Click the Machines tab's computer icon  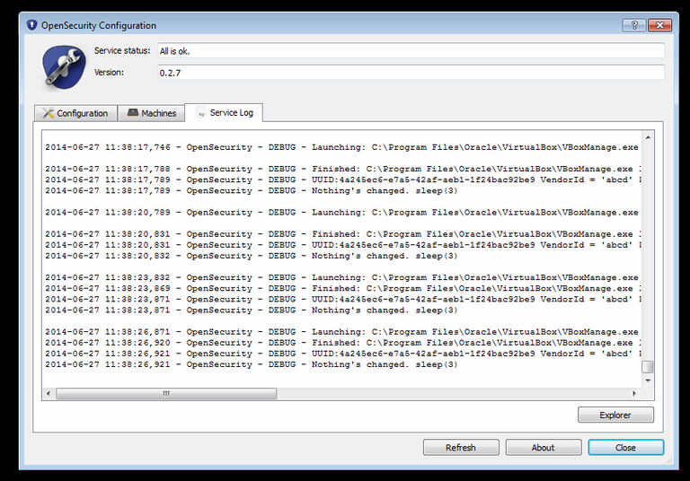point(133,113)
